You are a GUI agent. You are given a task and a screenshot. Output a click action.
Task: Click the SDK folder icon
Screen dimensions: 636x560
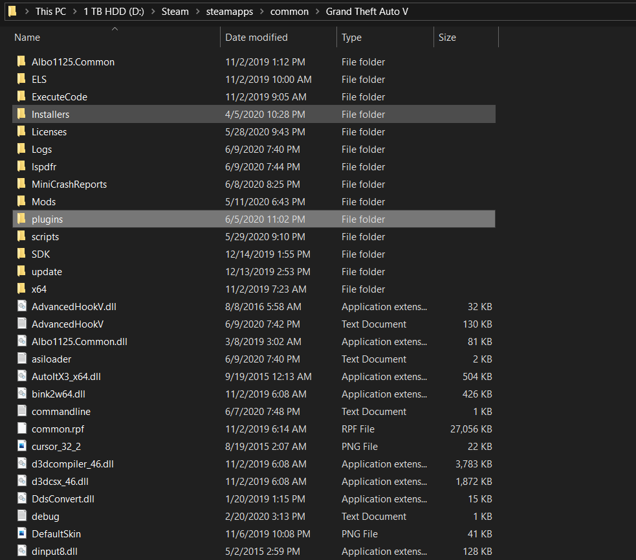click(x=21, y=253)
